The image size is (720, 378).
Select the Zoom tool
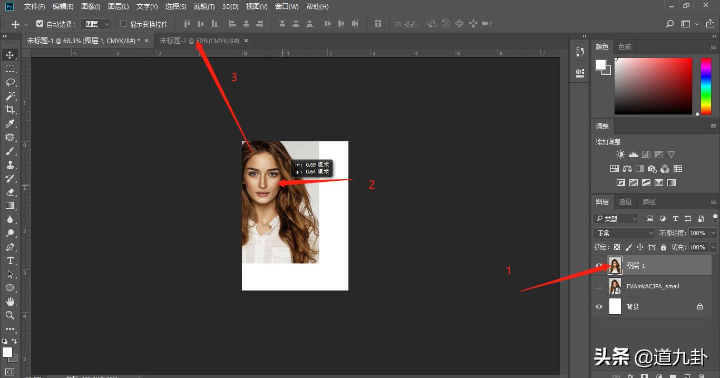click(9, 315)
